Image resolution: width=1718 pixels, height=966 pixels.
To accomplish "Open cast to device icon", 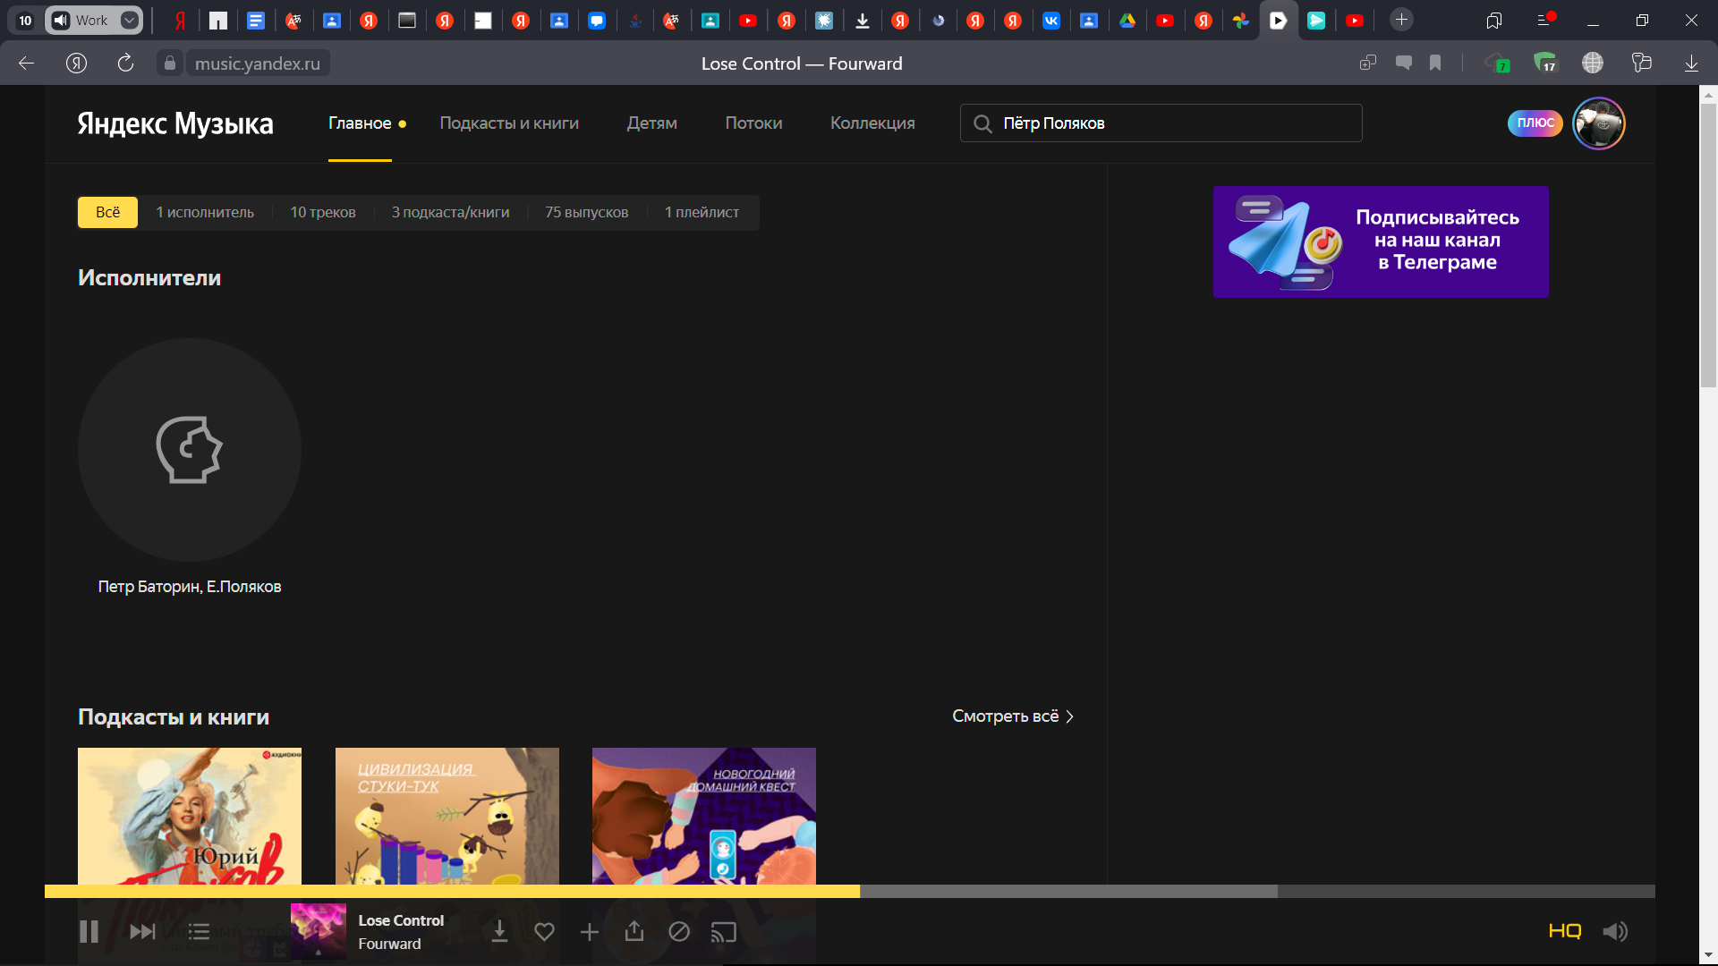I will point(723,932).
